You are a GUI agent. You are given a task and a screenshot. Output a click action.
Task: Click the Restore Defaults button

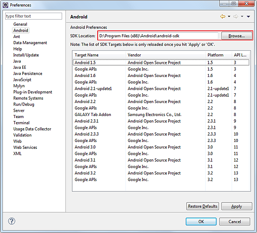point(203,206)
